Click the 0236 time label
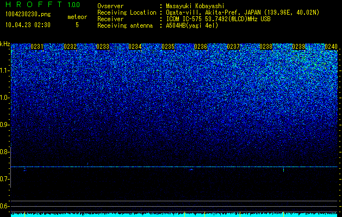 tap(201, 47)
